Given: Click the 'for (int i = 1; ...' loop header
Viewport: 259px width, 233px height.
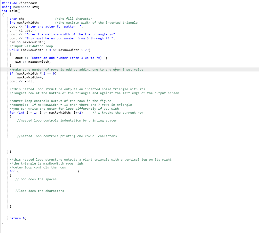Looking at the screenshot, I should pyautogui.click(x=46, y=113).
